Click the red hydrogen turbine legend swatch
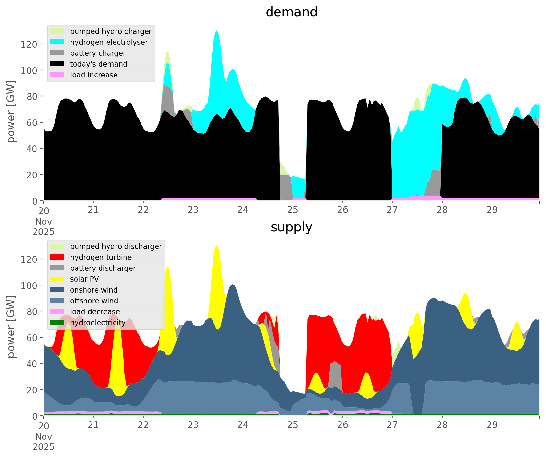This screenshot has width=546, height=458. pos(57,257)
